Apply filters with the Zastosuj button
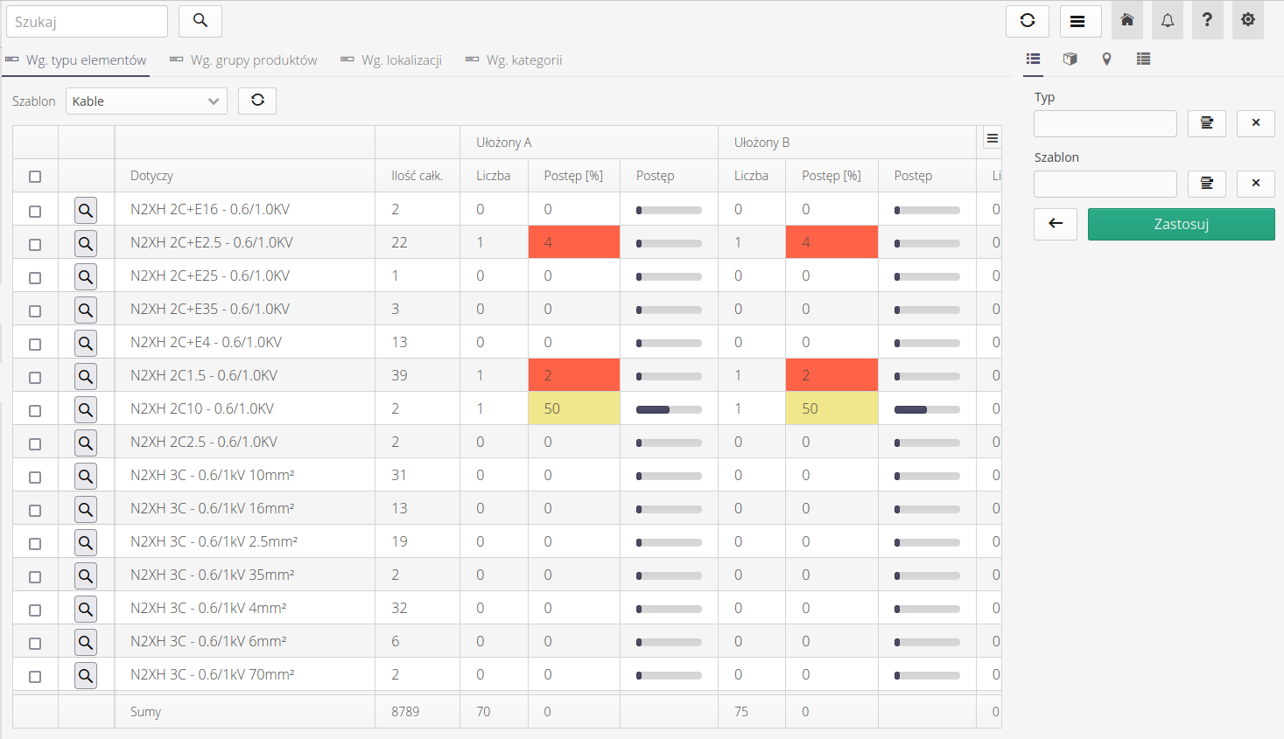 tap(1181, 224)
